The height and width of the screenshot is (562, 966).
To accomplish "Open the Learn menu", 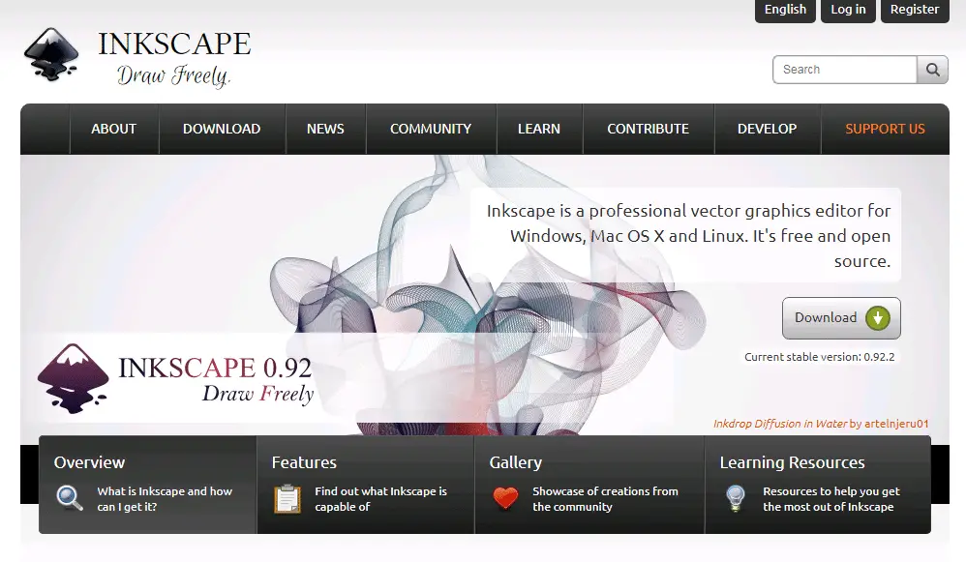I will point(539,129).
